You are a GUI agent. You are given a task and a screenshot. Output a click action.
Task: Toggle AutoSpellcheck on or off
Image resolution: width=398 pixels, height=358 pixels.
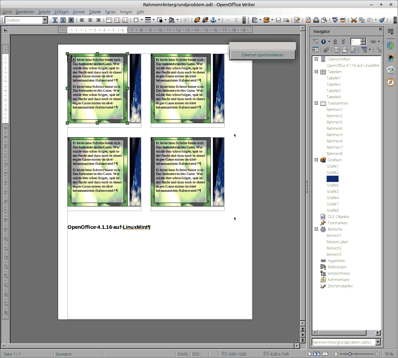(343, 20)
